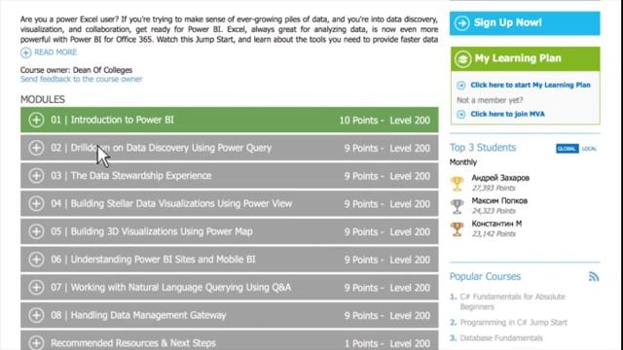Click here to join MVA link
This screenshot has height=350, width=623.
[507, 115]
